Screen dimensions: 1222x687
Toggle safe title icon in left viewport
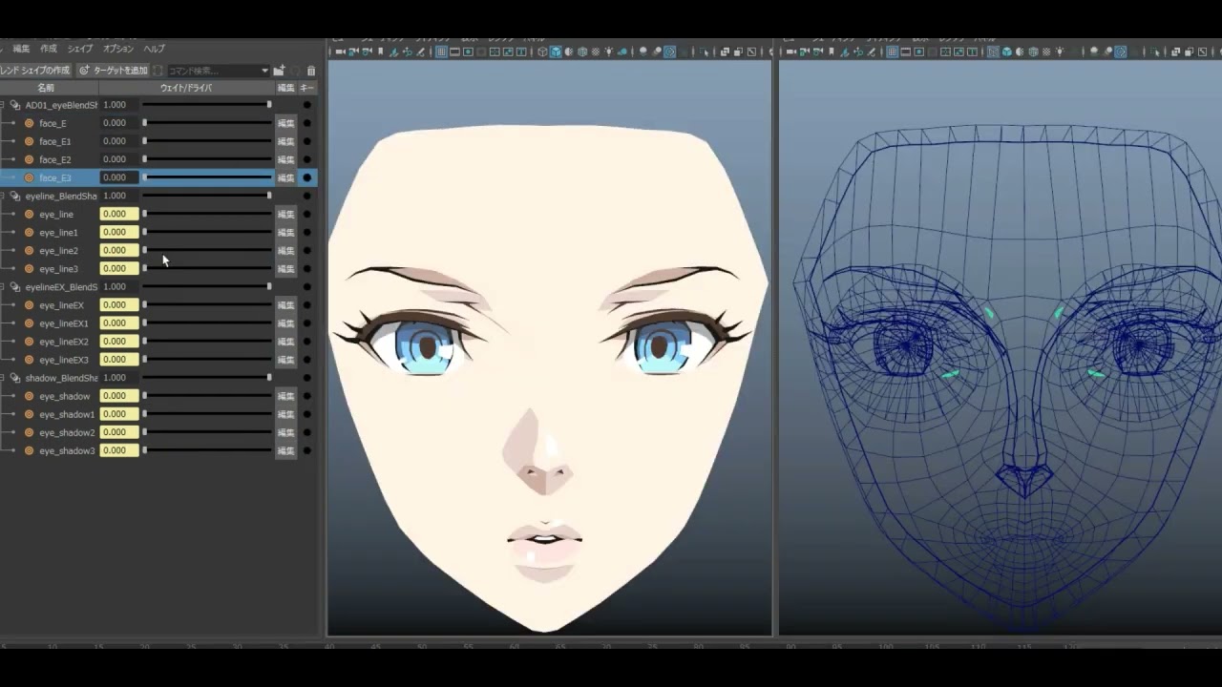coord(521,52)
